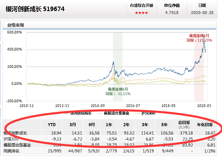Click the 沪深300 YTD value -9.13
Image resolution: width=222 pixels, height=156 pixels.
pos(56,139)
